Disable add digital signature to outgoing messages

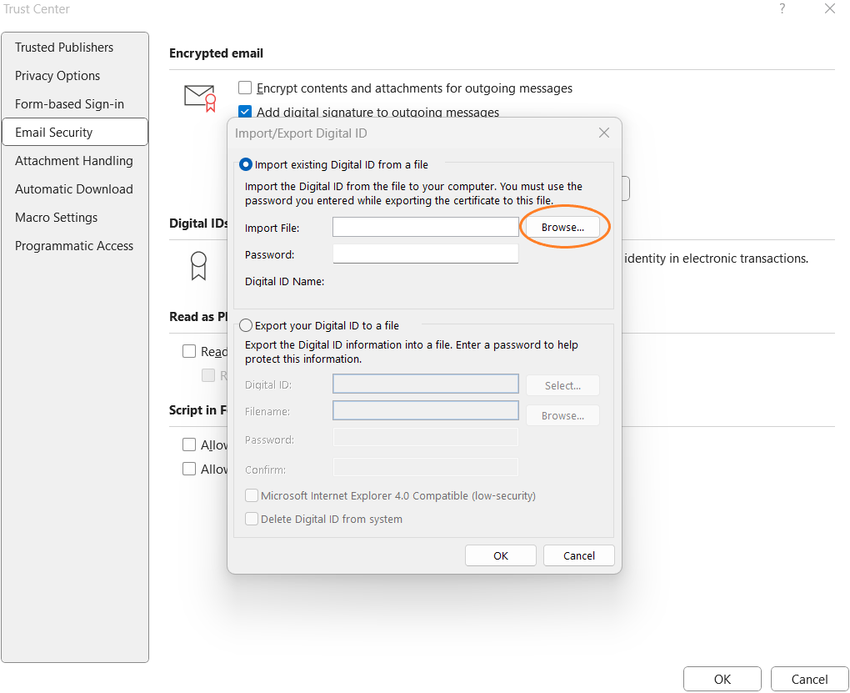point(245,111)
